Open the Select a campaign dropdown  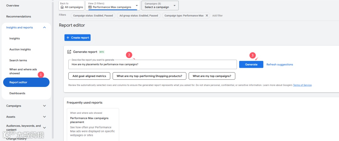point(160,5)
